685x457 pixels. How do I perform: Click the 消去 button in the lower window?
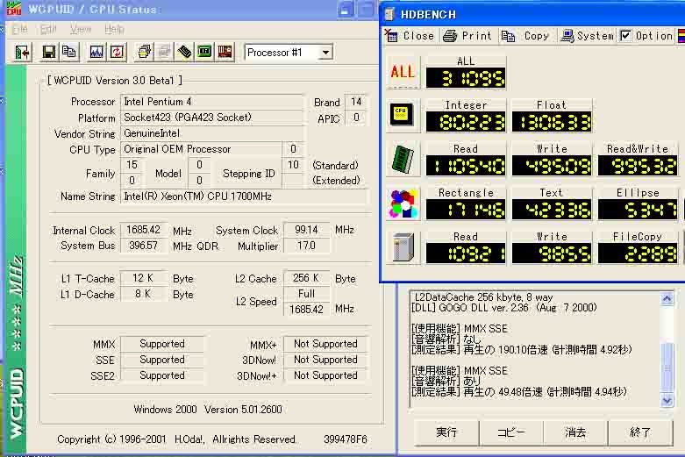click(575, 432)
